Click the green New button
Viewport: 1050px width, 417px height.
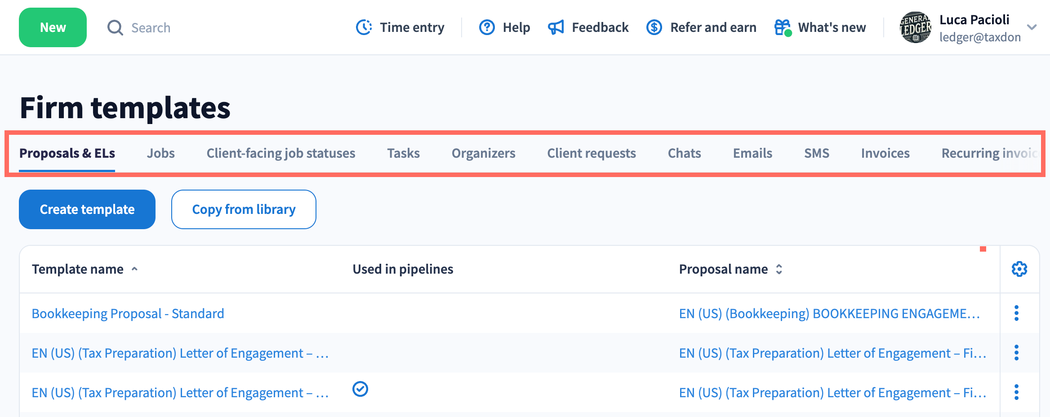tap(53, 27)
